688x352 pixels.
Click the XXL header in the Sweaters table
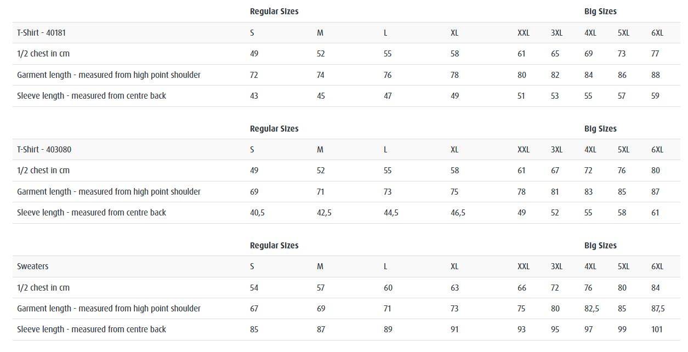point(524,266)
